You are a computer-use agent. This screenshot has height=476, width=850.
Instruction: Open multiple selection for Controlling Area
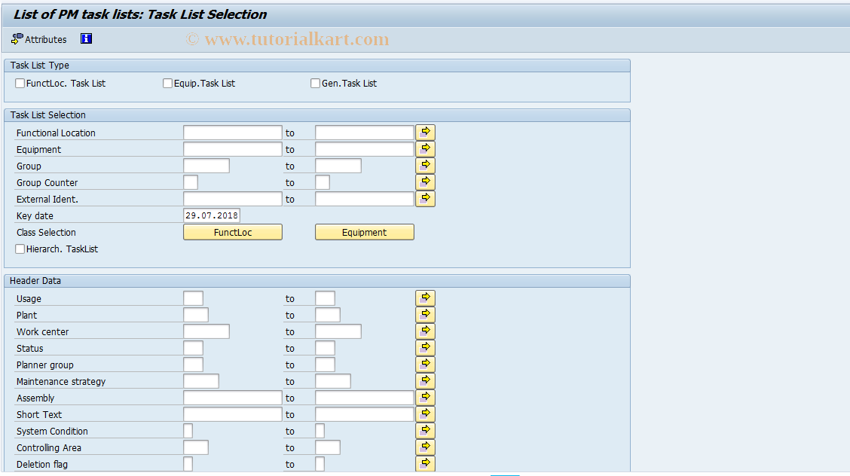click(x=426, y=447)
